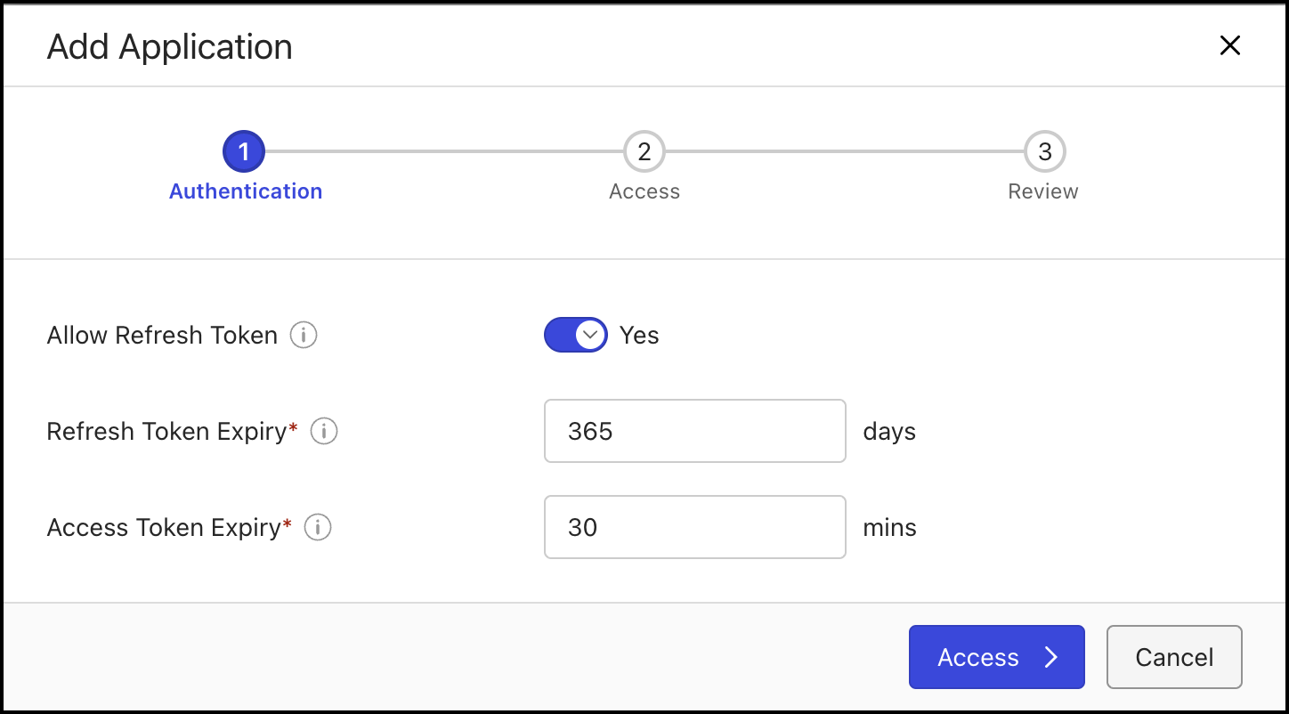Click the Refresh Token Expiry label text
The image size is (1289, 714).
click(166, 432)
